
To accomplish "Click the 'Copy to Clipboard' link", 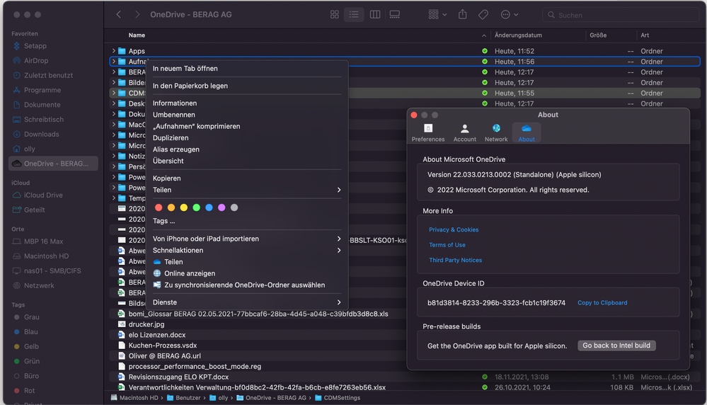I will click(x=602, y=303).
